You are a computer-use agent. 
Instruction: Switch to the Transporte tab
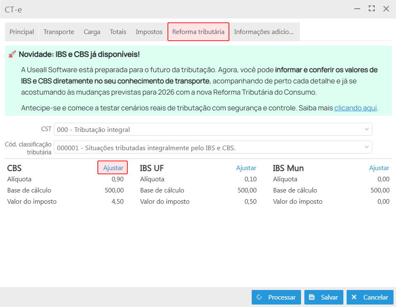click(x=59, y=32)
